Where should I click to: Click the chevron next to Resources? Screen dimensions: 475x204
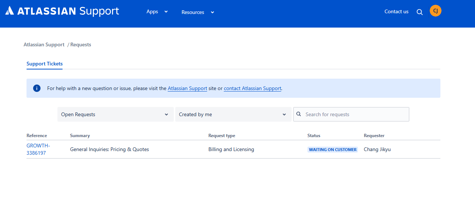click(x=212, y=12)
